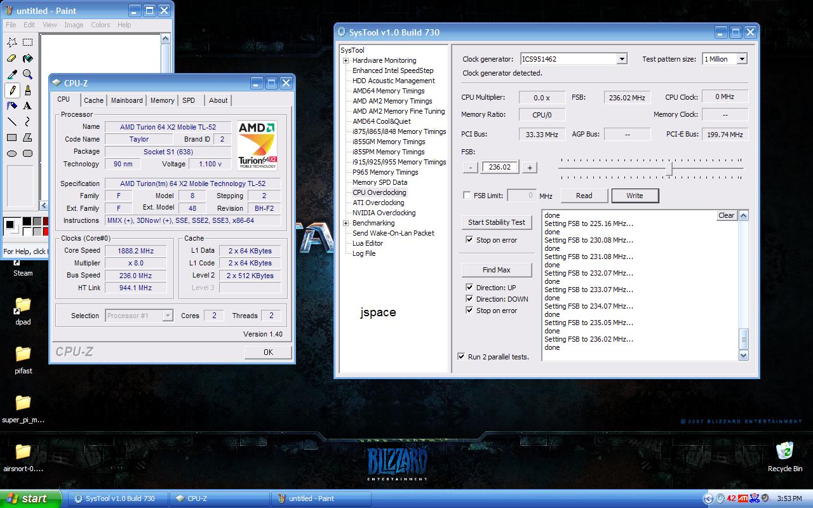Open the Clock generator dropdown

coord(622,59)
